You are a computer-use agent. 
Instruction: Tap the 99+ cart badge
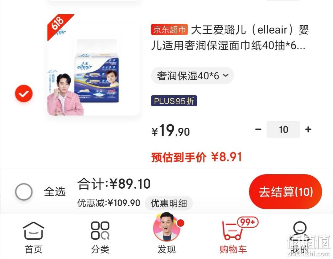[x=248, y=222]
